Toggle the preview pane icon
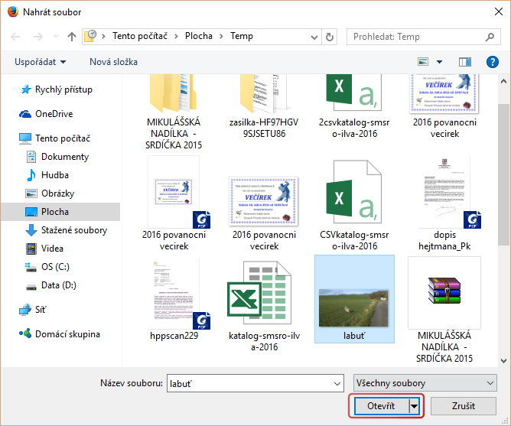Screen dimensions: 511x426 point(464,62)
